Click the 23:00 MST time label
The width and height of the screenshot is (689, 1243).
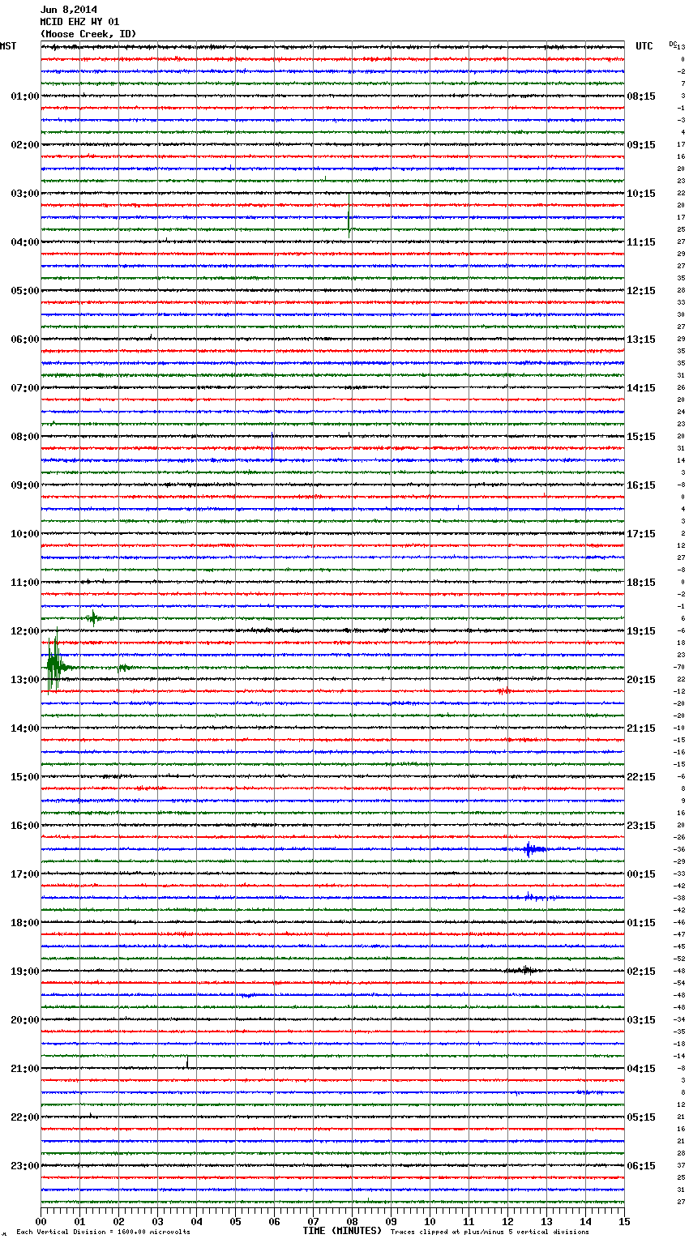point(24,1166)
